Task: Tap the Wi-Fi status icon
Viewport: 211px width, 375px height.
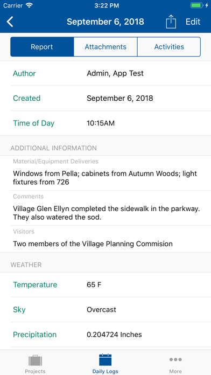Action: point(29,5)
